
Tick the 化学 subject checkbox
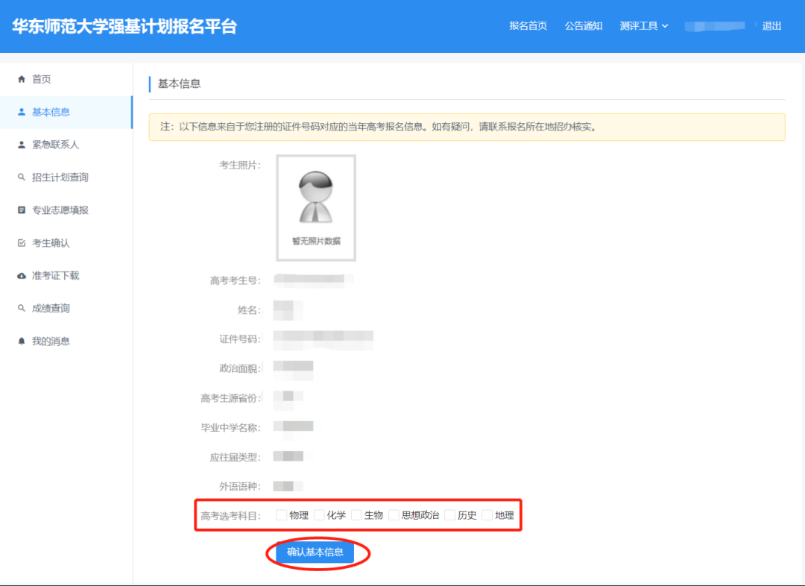tap(319, 514)
